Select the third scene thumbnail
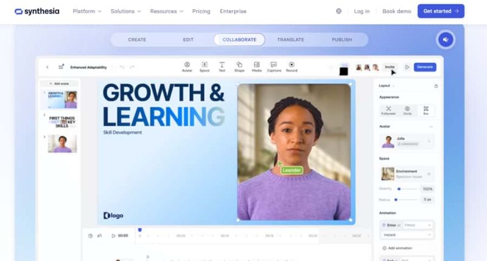487x261 pixels. coord(62,144)
